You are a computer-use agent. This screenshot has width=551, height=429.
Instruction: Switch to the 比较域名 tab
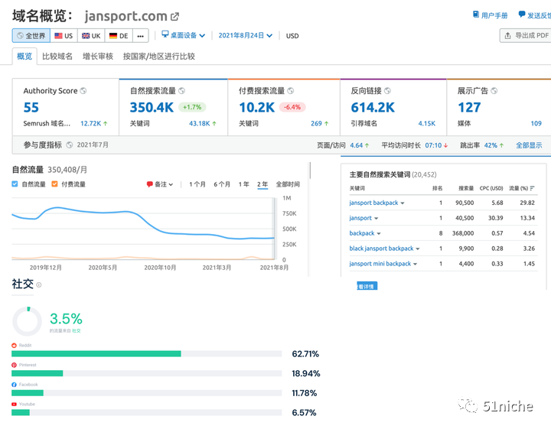(x=57, y=56)
